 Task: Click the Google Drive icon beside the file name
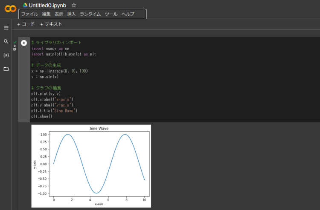(x=25, y=5)
